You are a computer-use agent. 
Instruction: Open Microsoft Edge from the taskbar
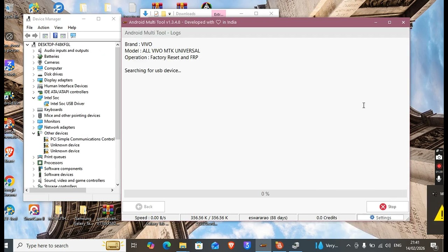tap(167, 246)
